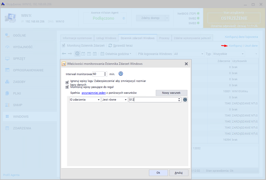Open the ZDARZENIA calendar icon in sidebar
Image resolution: width=266 pixels, height=180 pixels.
point(7,128)
